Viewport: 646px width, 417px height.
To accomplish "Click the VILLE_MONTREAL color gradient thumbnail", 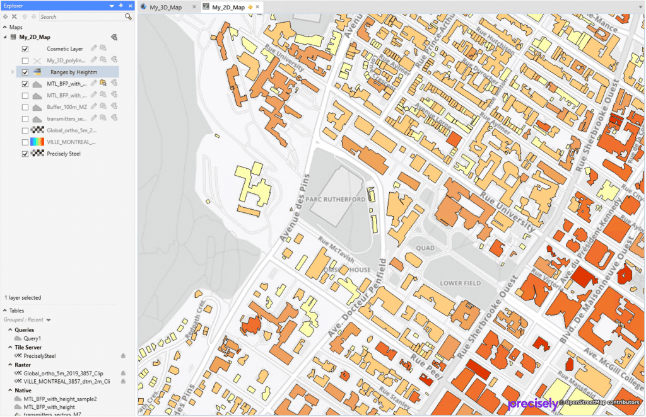I will tap(37, 141).
